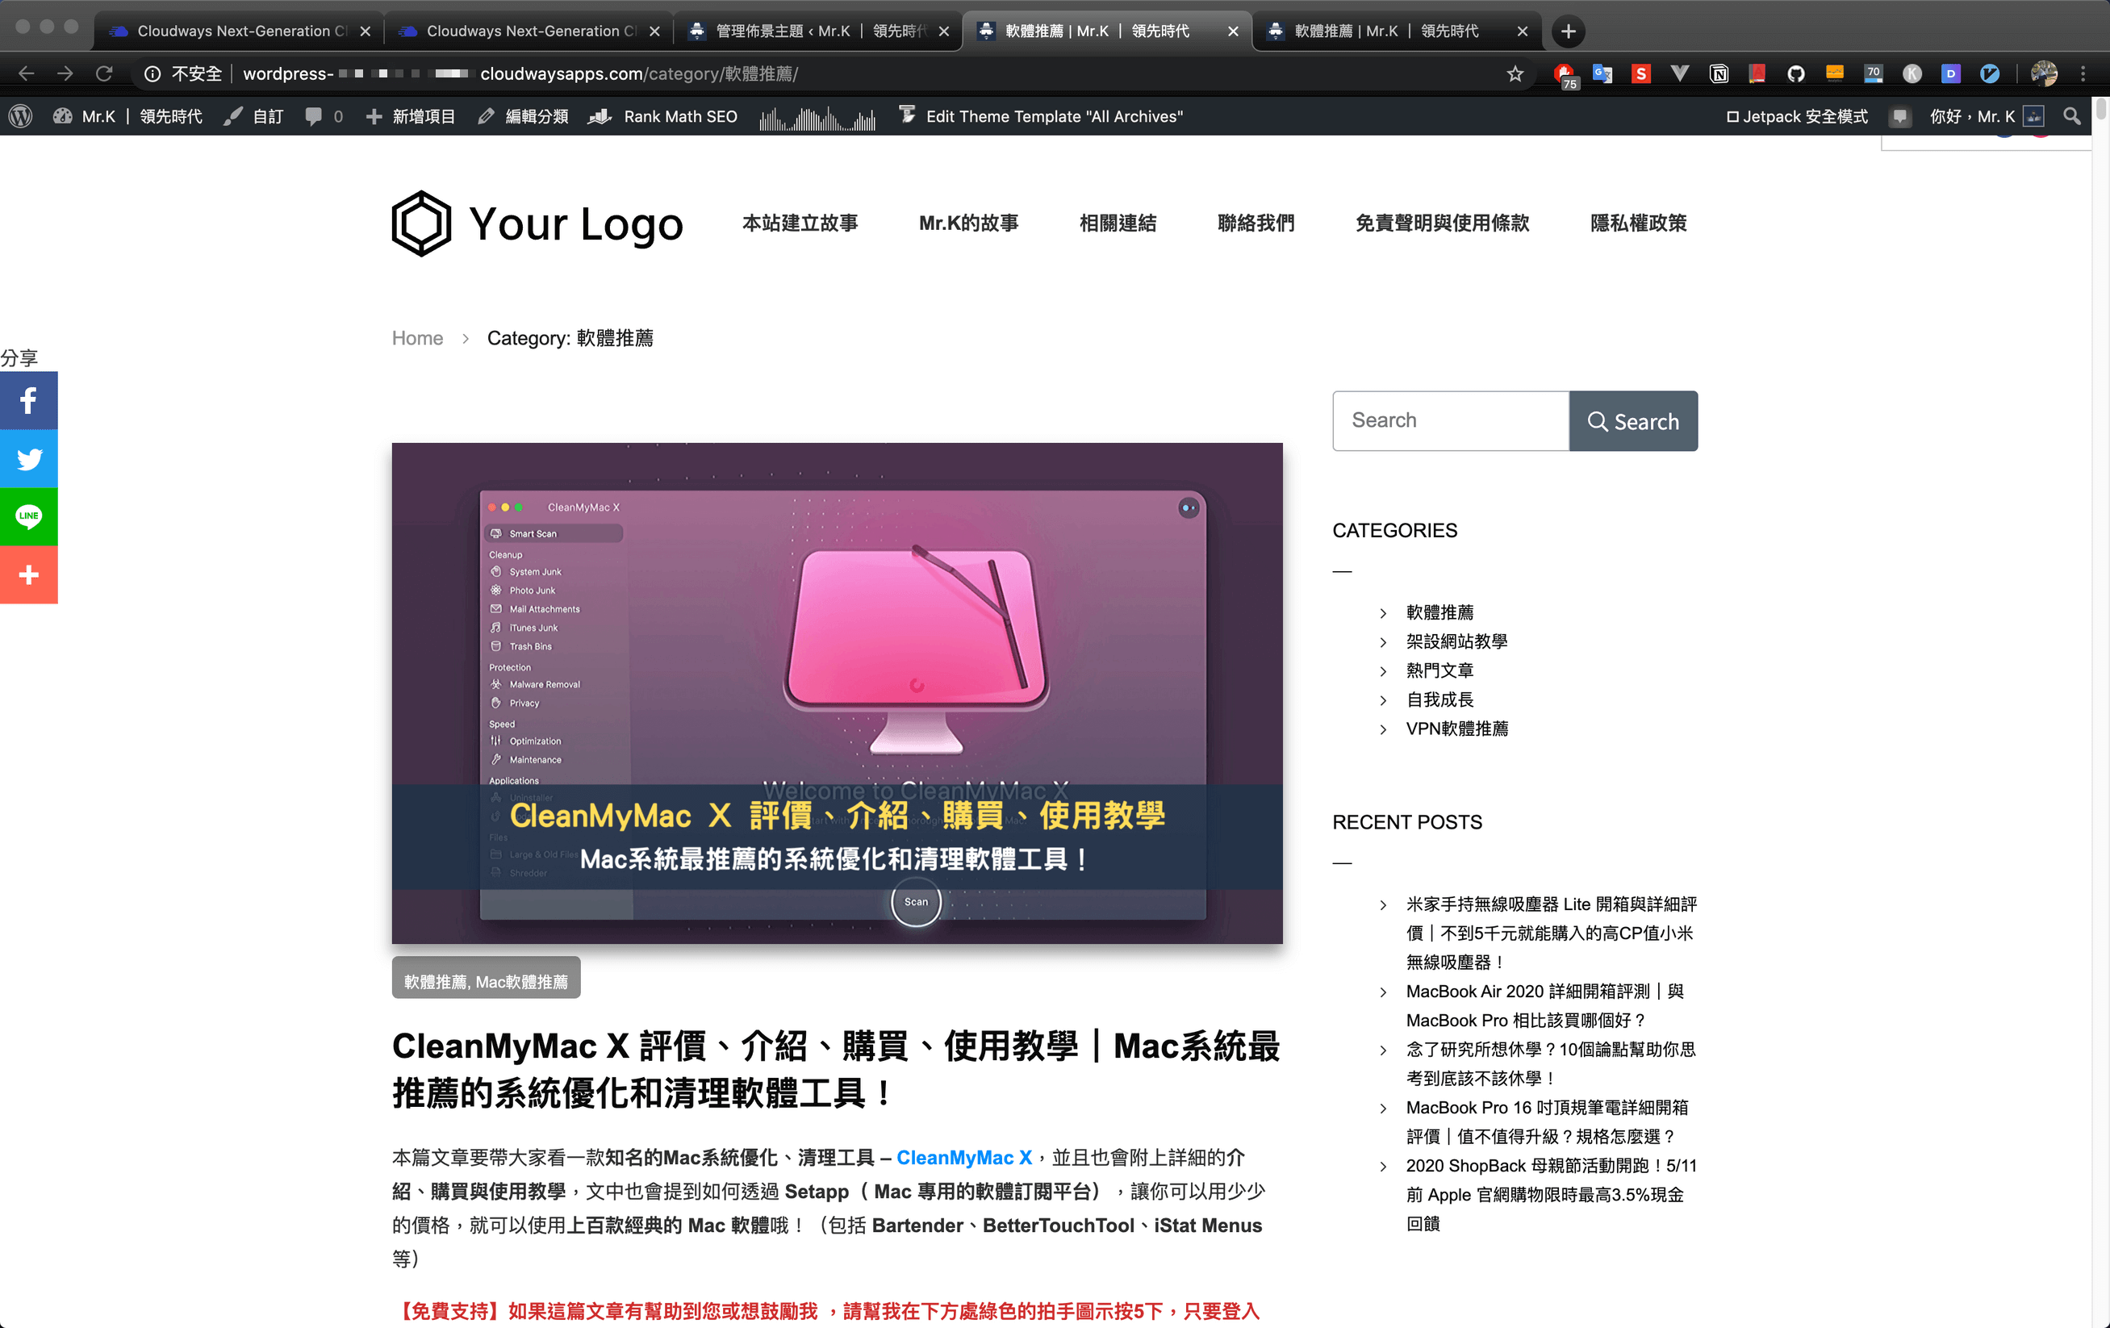The image size is (2110, 1328).
Task: Click Jetpack 安全模式 in admin bar
Action: click(1796, 116)
